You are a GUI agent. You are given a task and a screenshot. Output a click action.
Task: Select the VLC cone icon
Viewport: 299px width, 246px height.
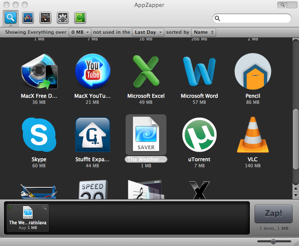tap(252, 135)
